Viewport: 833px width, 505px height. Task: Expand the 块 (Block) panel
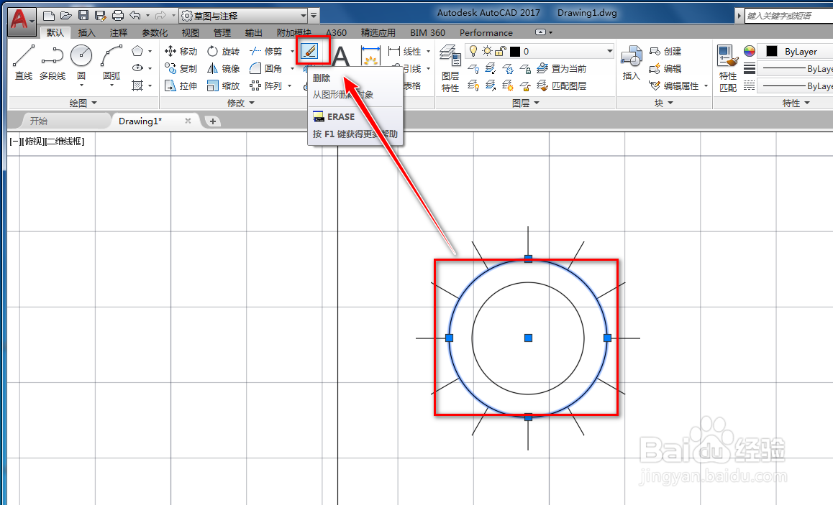pos(663,103)
